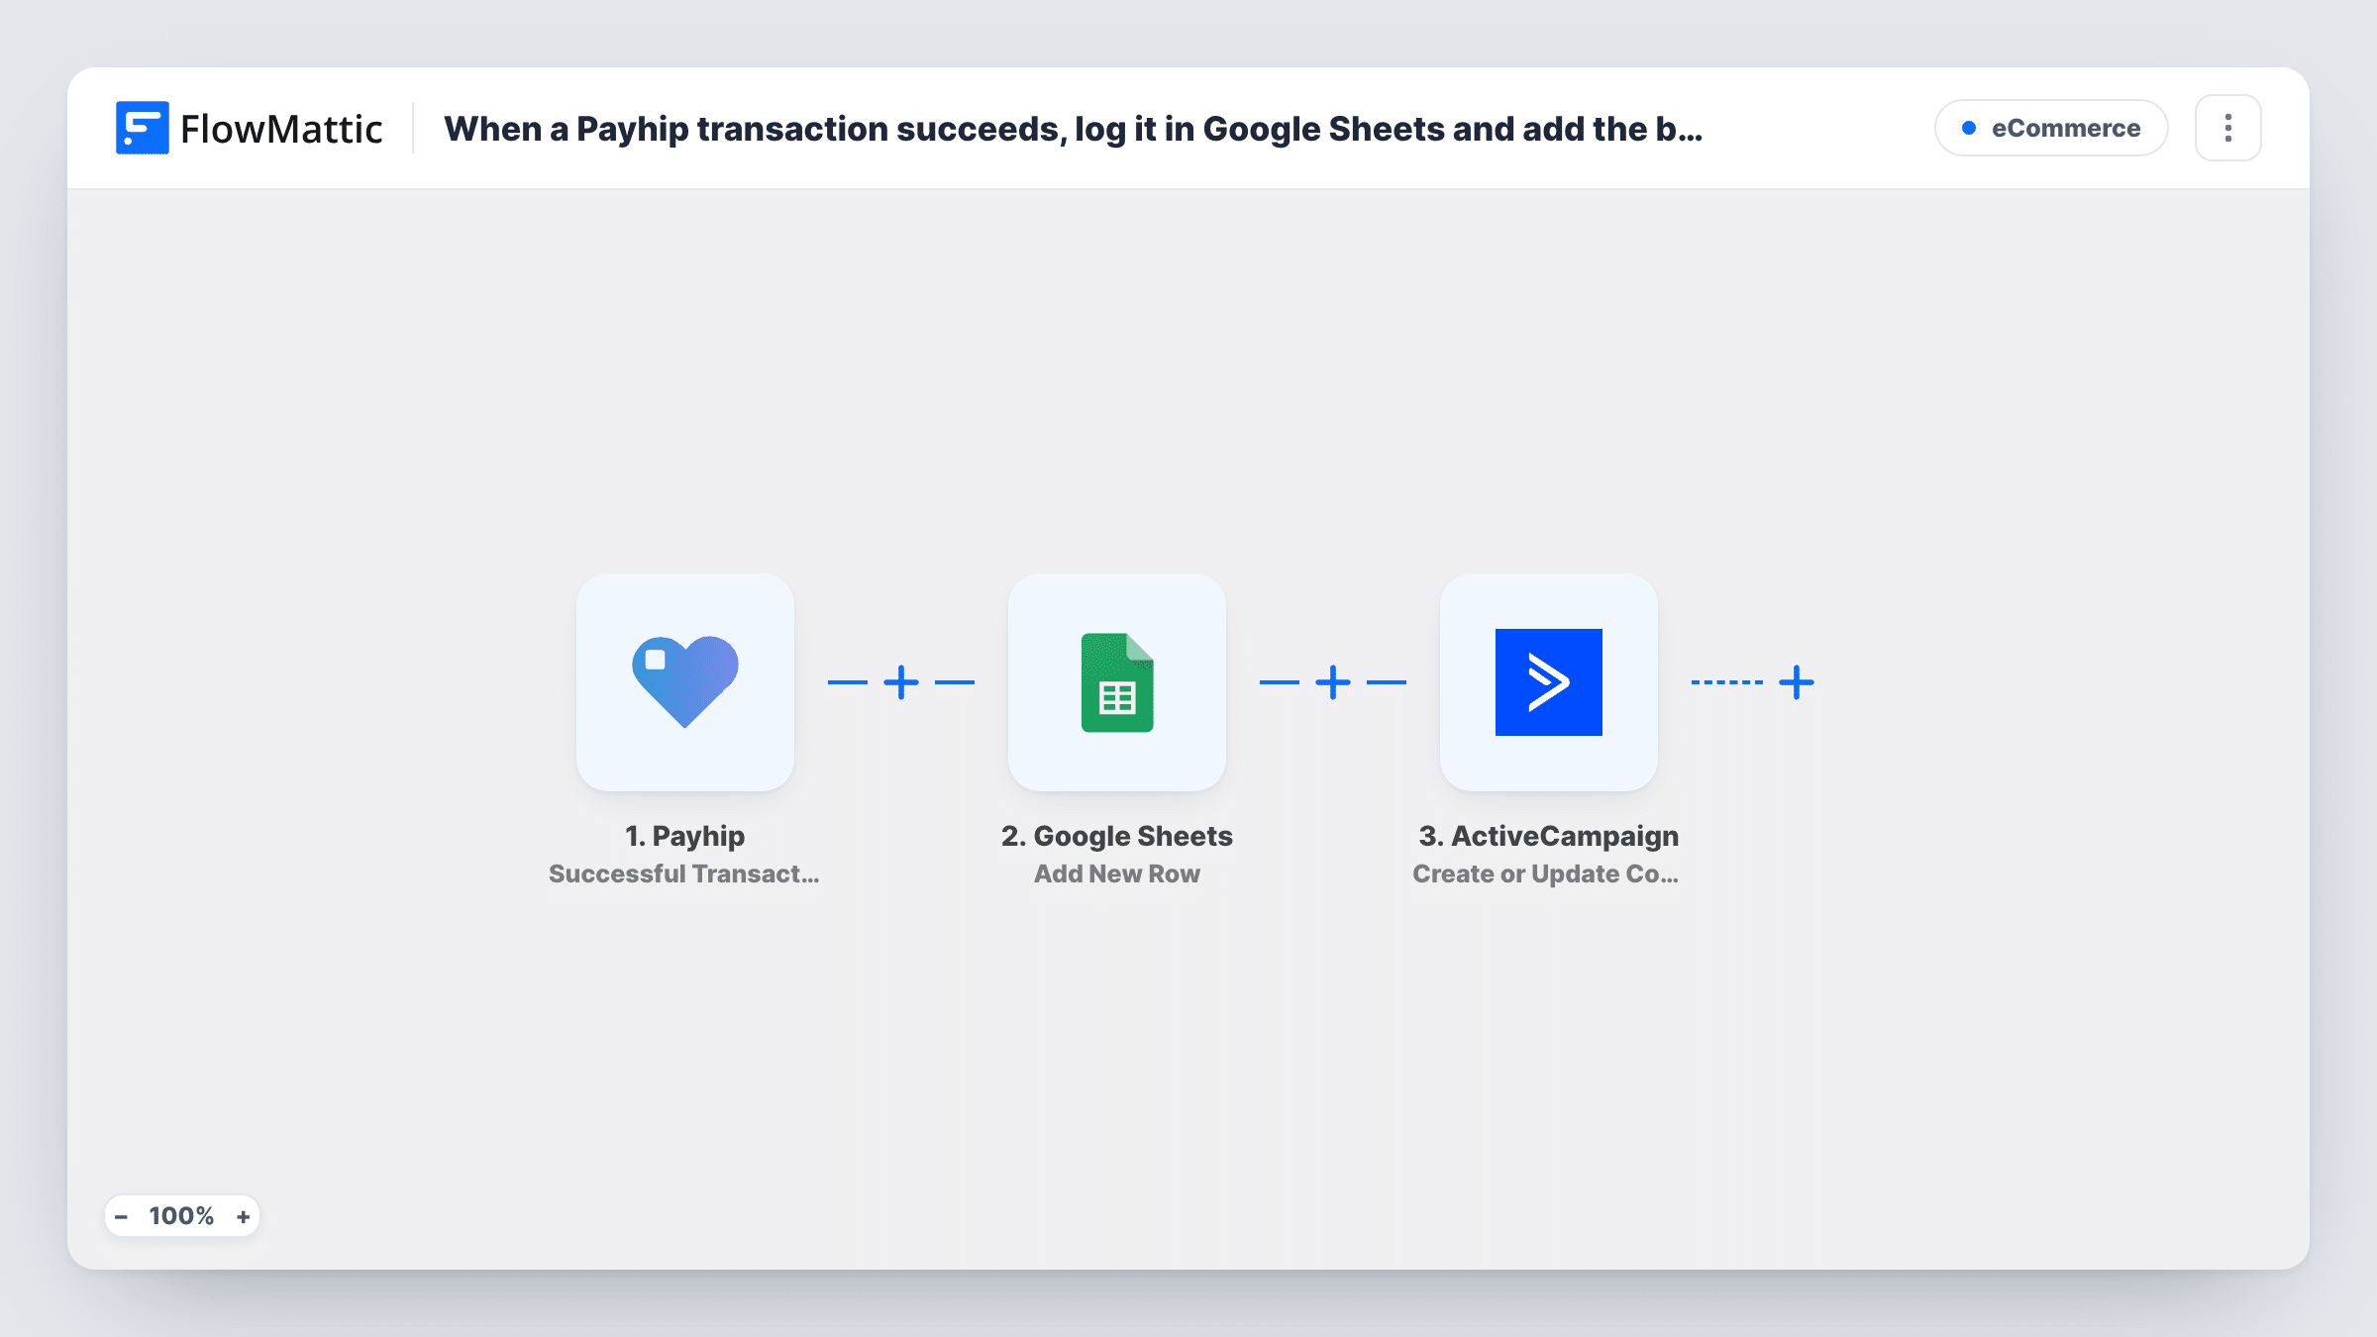Open the Payhip trigger step icon
The width and height of the screenshot is (2377, 1337).
pos(685,681)
